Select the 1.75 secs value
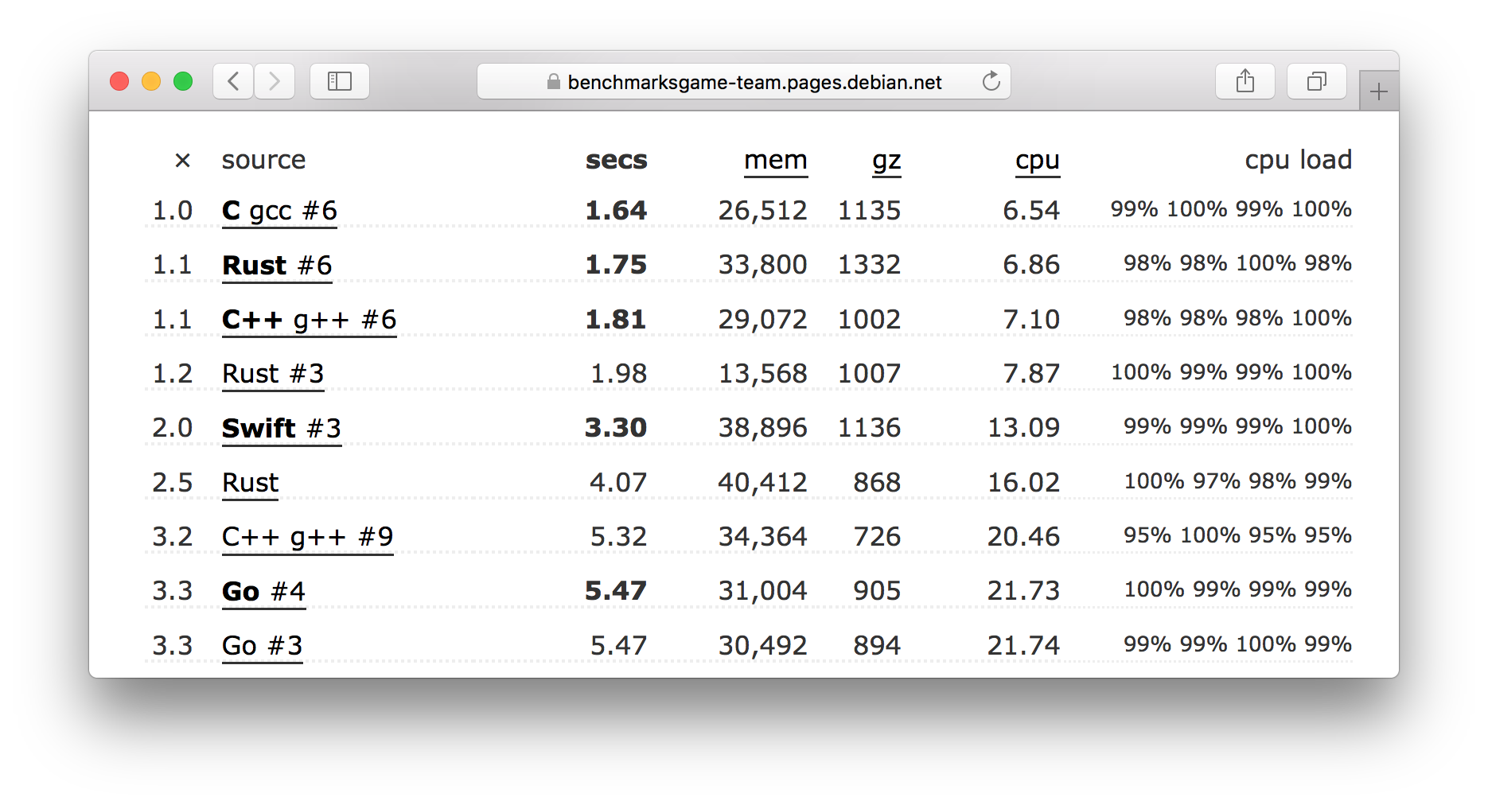Viewport: 1488px width, 805px height. coord(616,265)
